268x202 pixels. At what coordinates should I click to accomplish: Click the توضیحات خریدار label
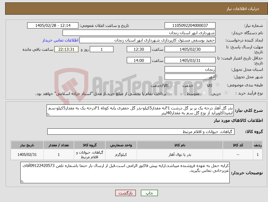pos(247,173)
